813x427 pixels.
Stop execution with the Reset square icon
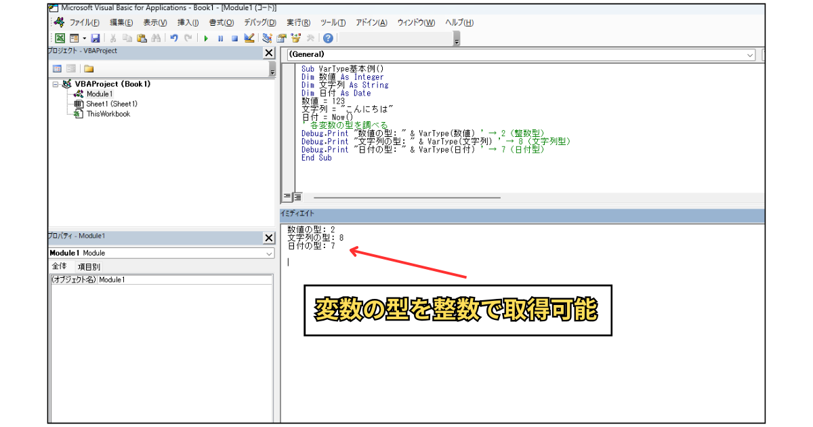click(234, 39)
